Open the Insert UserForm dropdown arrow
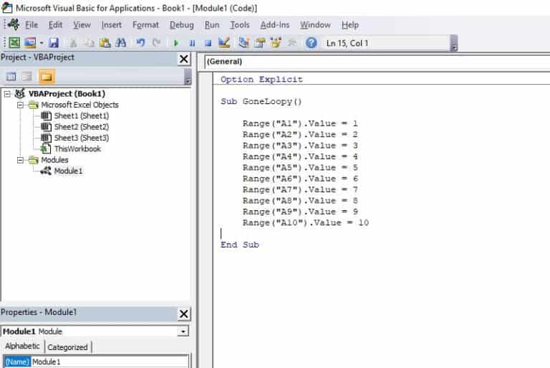550x368 pixels. click(42, 43)
